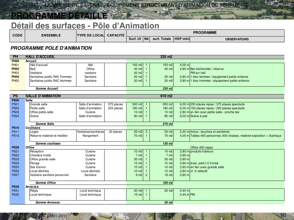The height and width of the screenshot is (220, 294).
Task: Click the 'COMMUNE DE SAVENAY' header line
Action: tap(147, 5)
